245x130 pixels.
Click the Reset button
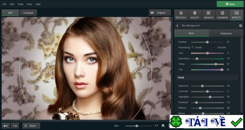click(31, 126)
